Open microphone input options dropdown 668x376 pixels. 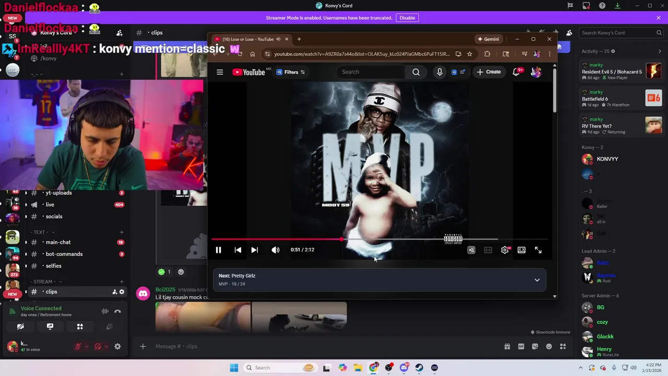point(87,346)
